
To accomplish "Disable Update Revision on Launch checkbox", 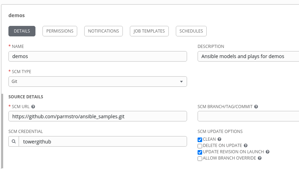I will coord(200,152).
